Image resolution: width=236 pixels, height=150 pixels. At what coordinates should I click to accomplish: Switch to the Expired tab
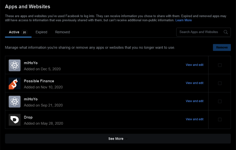41,32
